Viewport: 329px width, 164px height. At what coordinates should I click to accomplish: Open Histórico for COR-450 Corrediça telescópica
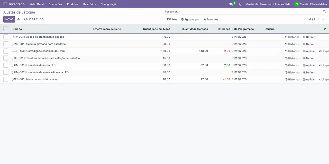tap(292, 51)
